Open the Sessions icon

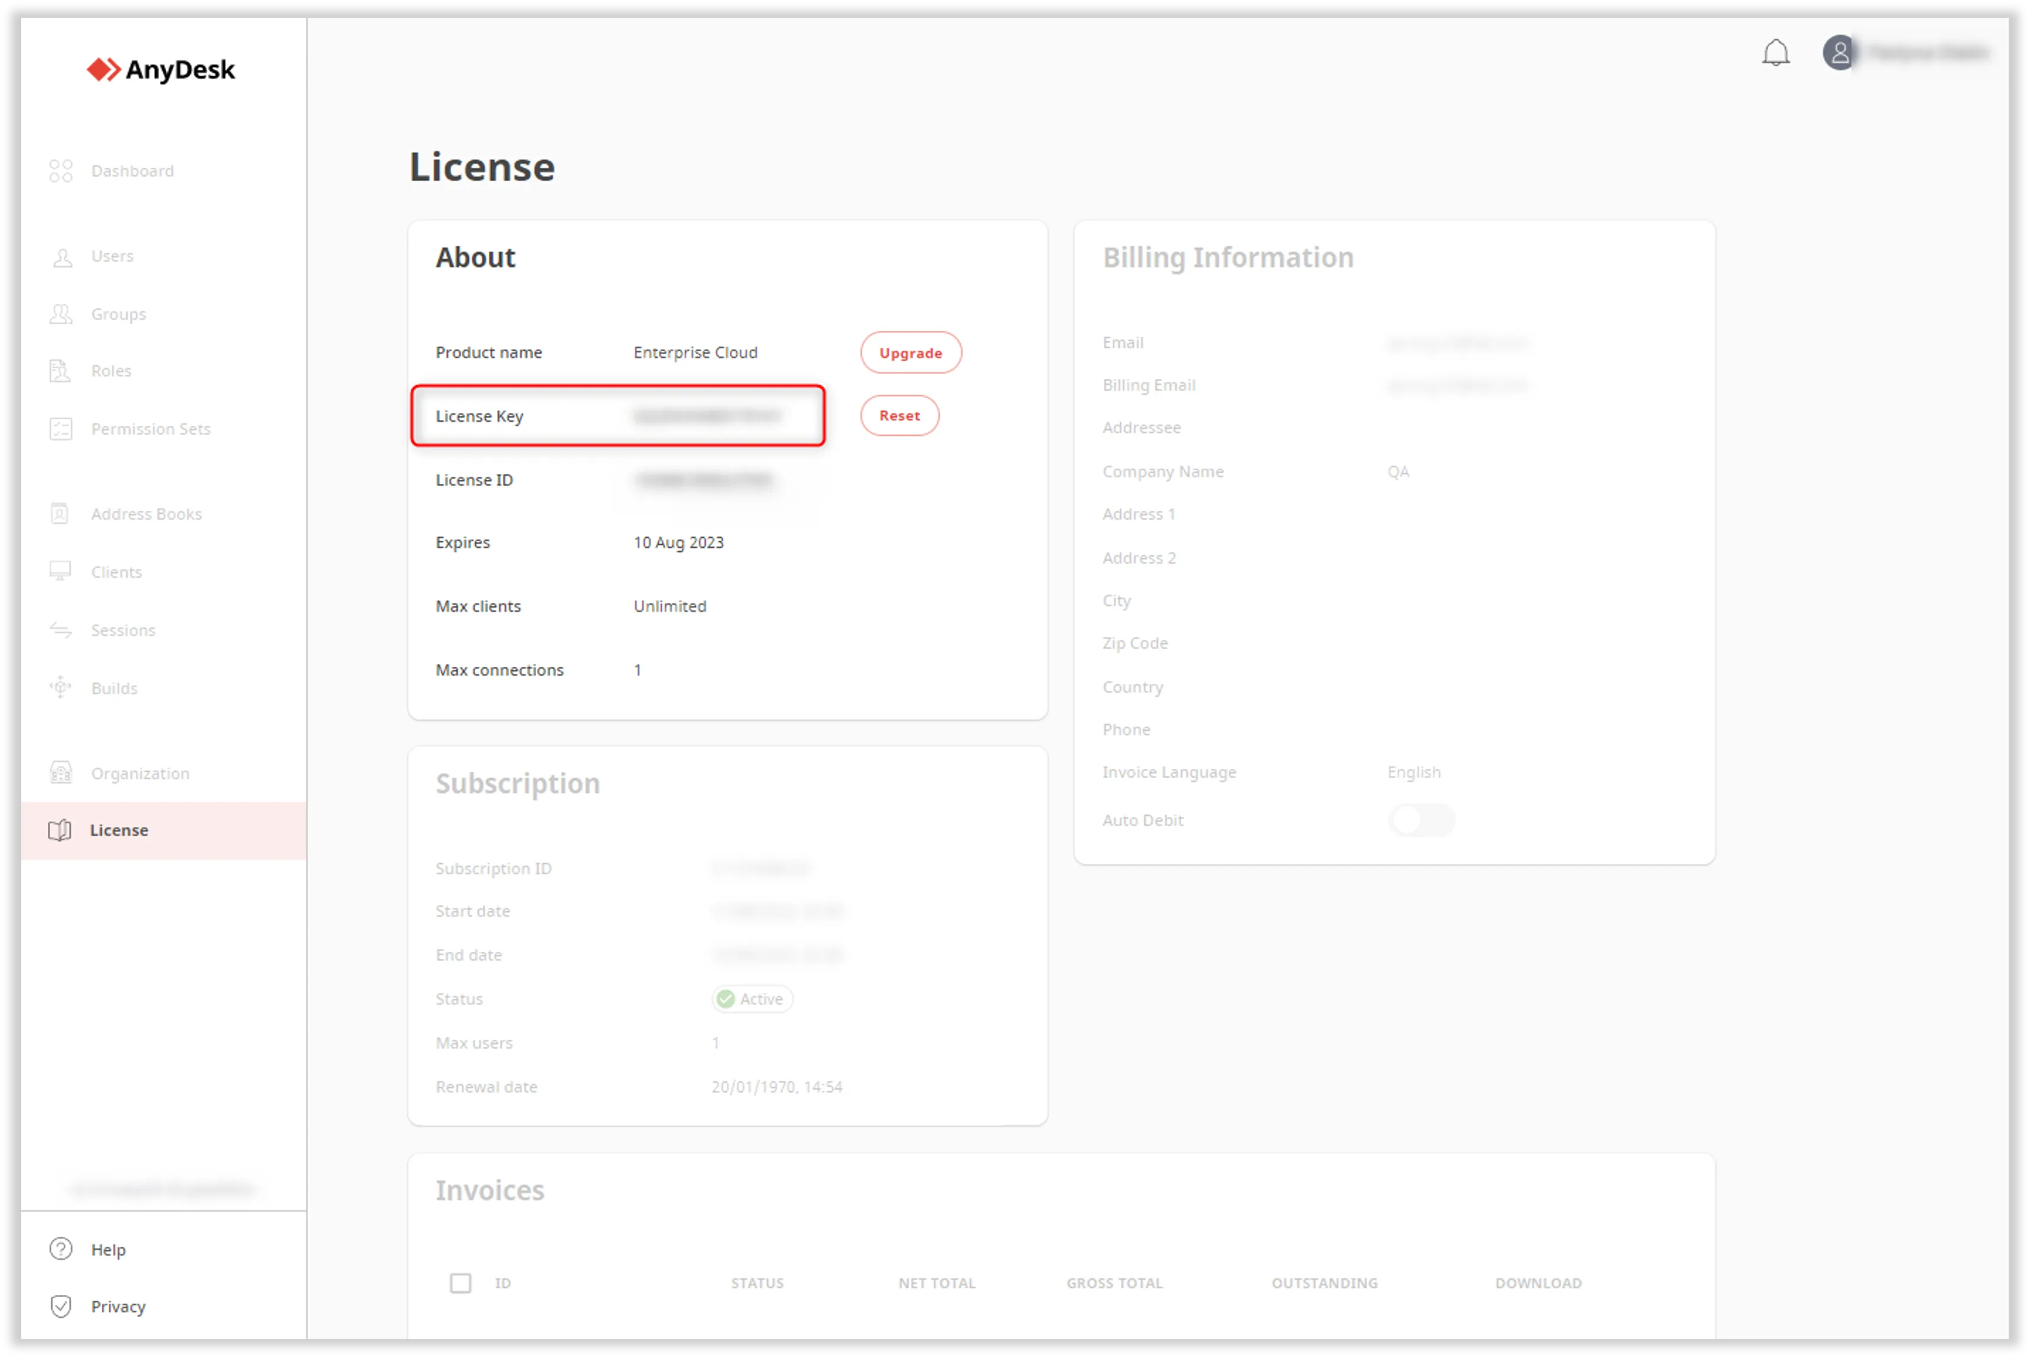click(60, 629)
